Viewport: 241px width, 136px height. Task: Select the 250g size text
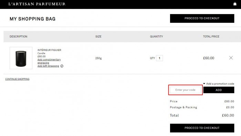coord(98,58)
